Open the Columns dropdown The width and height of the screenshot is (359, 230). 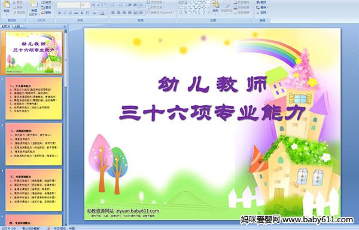point(142,13)
